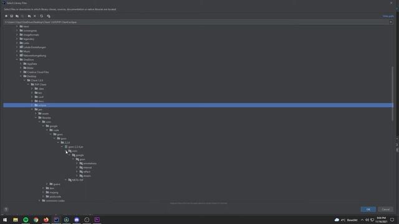Collapse the OneDrive folder chevron
The image size is (399, 224).
coord(17,60)
